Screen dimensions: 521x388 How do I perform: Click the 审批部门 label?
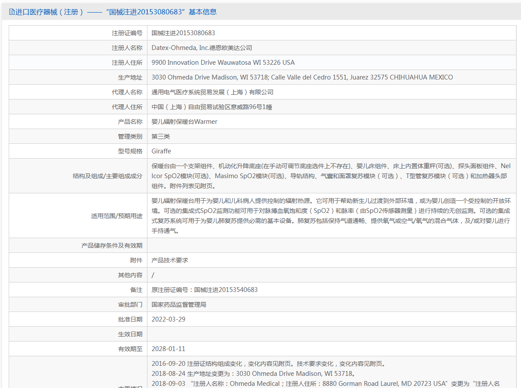click(130, 305)
